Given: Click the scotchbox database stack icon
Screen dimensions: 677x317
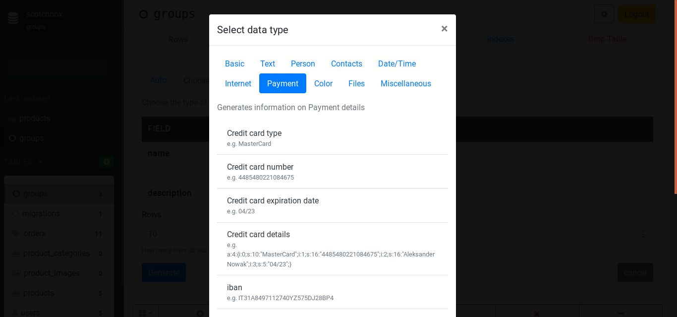Looking at the screenshot, I should click(13, 18).
